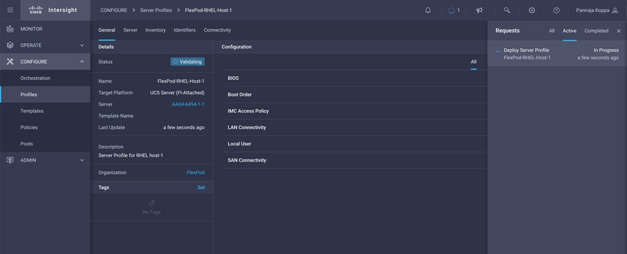The image size is (627, 254).
Task: Click the FlexPod-RHEL-Host-1 breadcrumb title
Action: 208,10
